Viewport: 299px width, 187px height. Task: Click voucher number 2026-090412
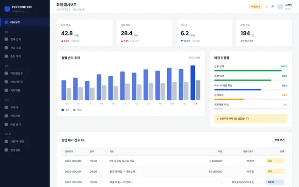[73, 161]
